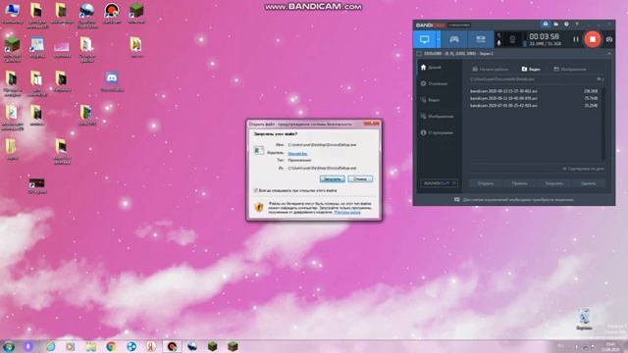Select the Bandicam shortcut on the desktop
628x353 pixels.
pos(111,14)
